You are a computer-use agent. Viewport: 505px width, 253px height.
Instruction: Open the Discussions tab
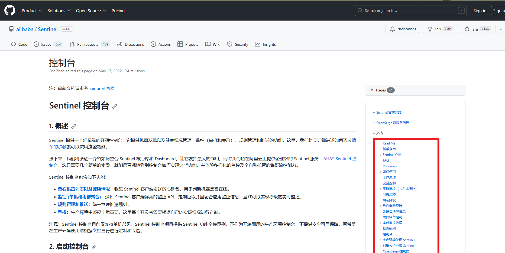click(x=130, y=44)
